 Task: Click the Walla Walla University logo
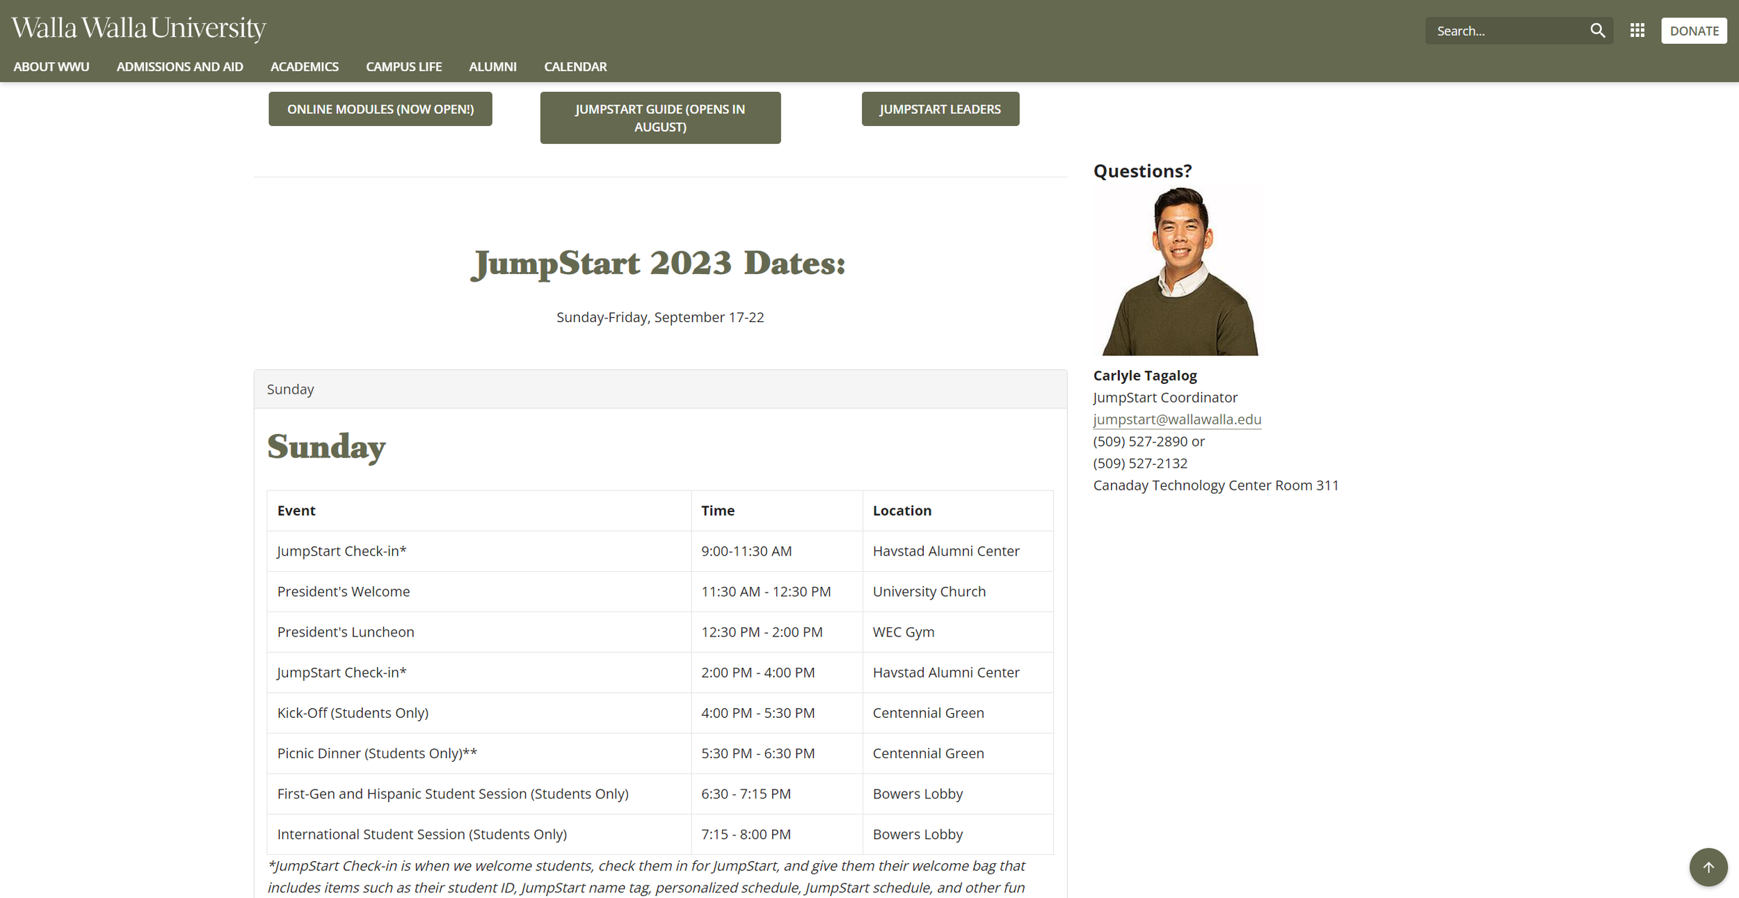pyautogui.click(x=139, y=29)
